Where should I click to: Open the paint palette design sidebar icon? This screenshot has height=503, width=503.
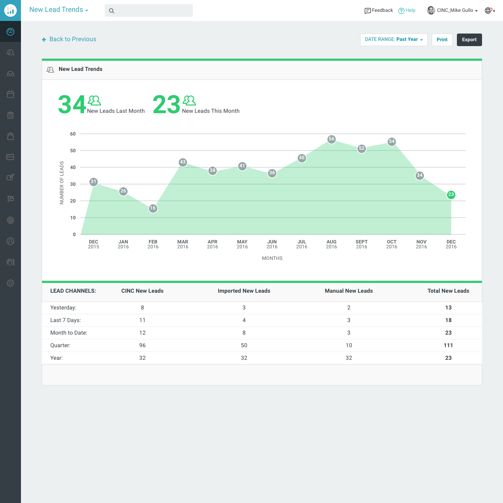click(10, 262)
